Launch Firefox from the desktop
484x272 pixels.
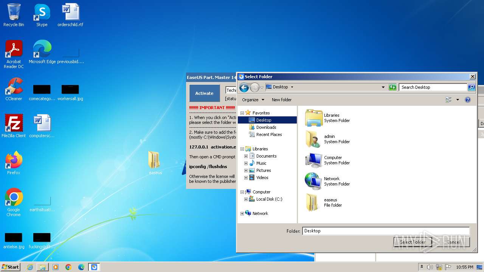14,163
